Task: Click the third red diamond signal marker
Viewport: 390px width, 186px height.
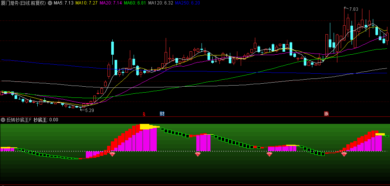Action: tap(269, 154)
